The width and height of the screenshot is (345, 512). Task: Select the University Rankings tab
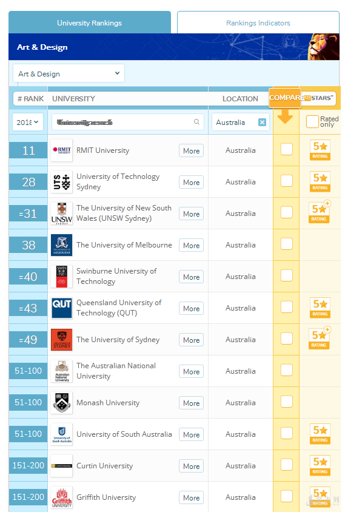(x=89, y=22)
